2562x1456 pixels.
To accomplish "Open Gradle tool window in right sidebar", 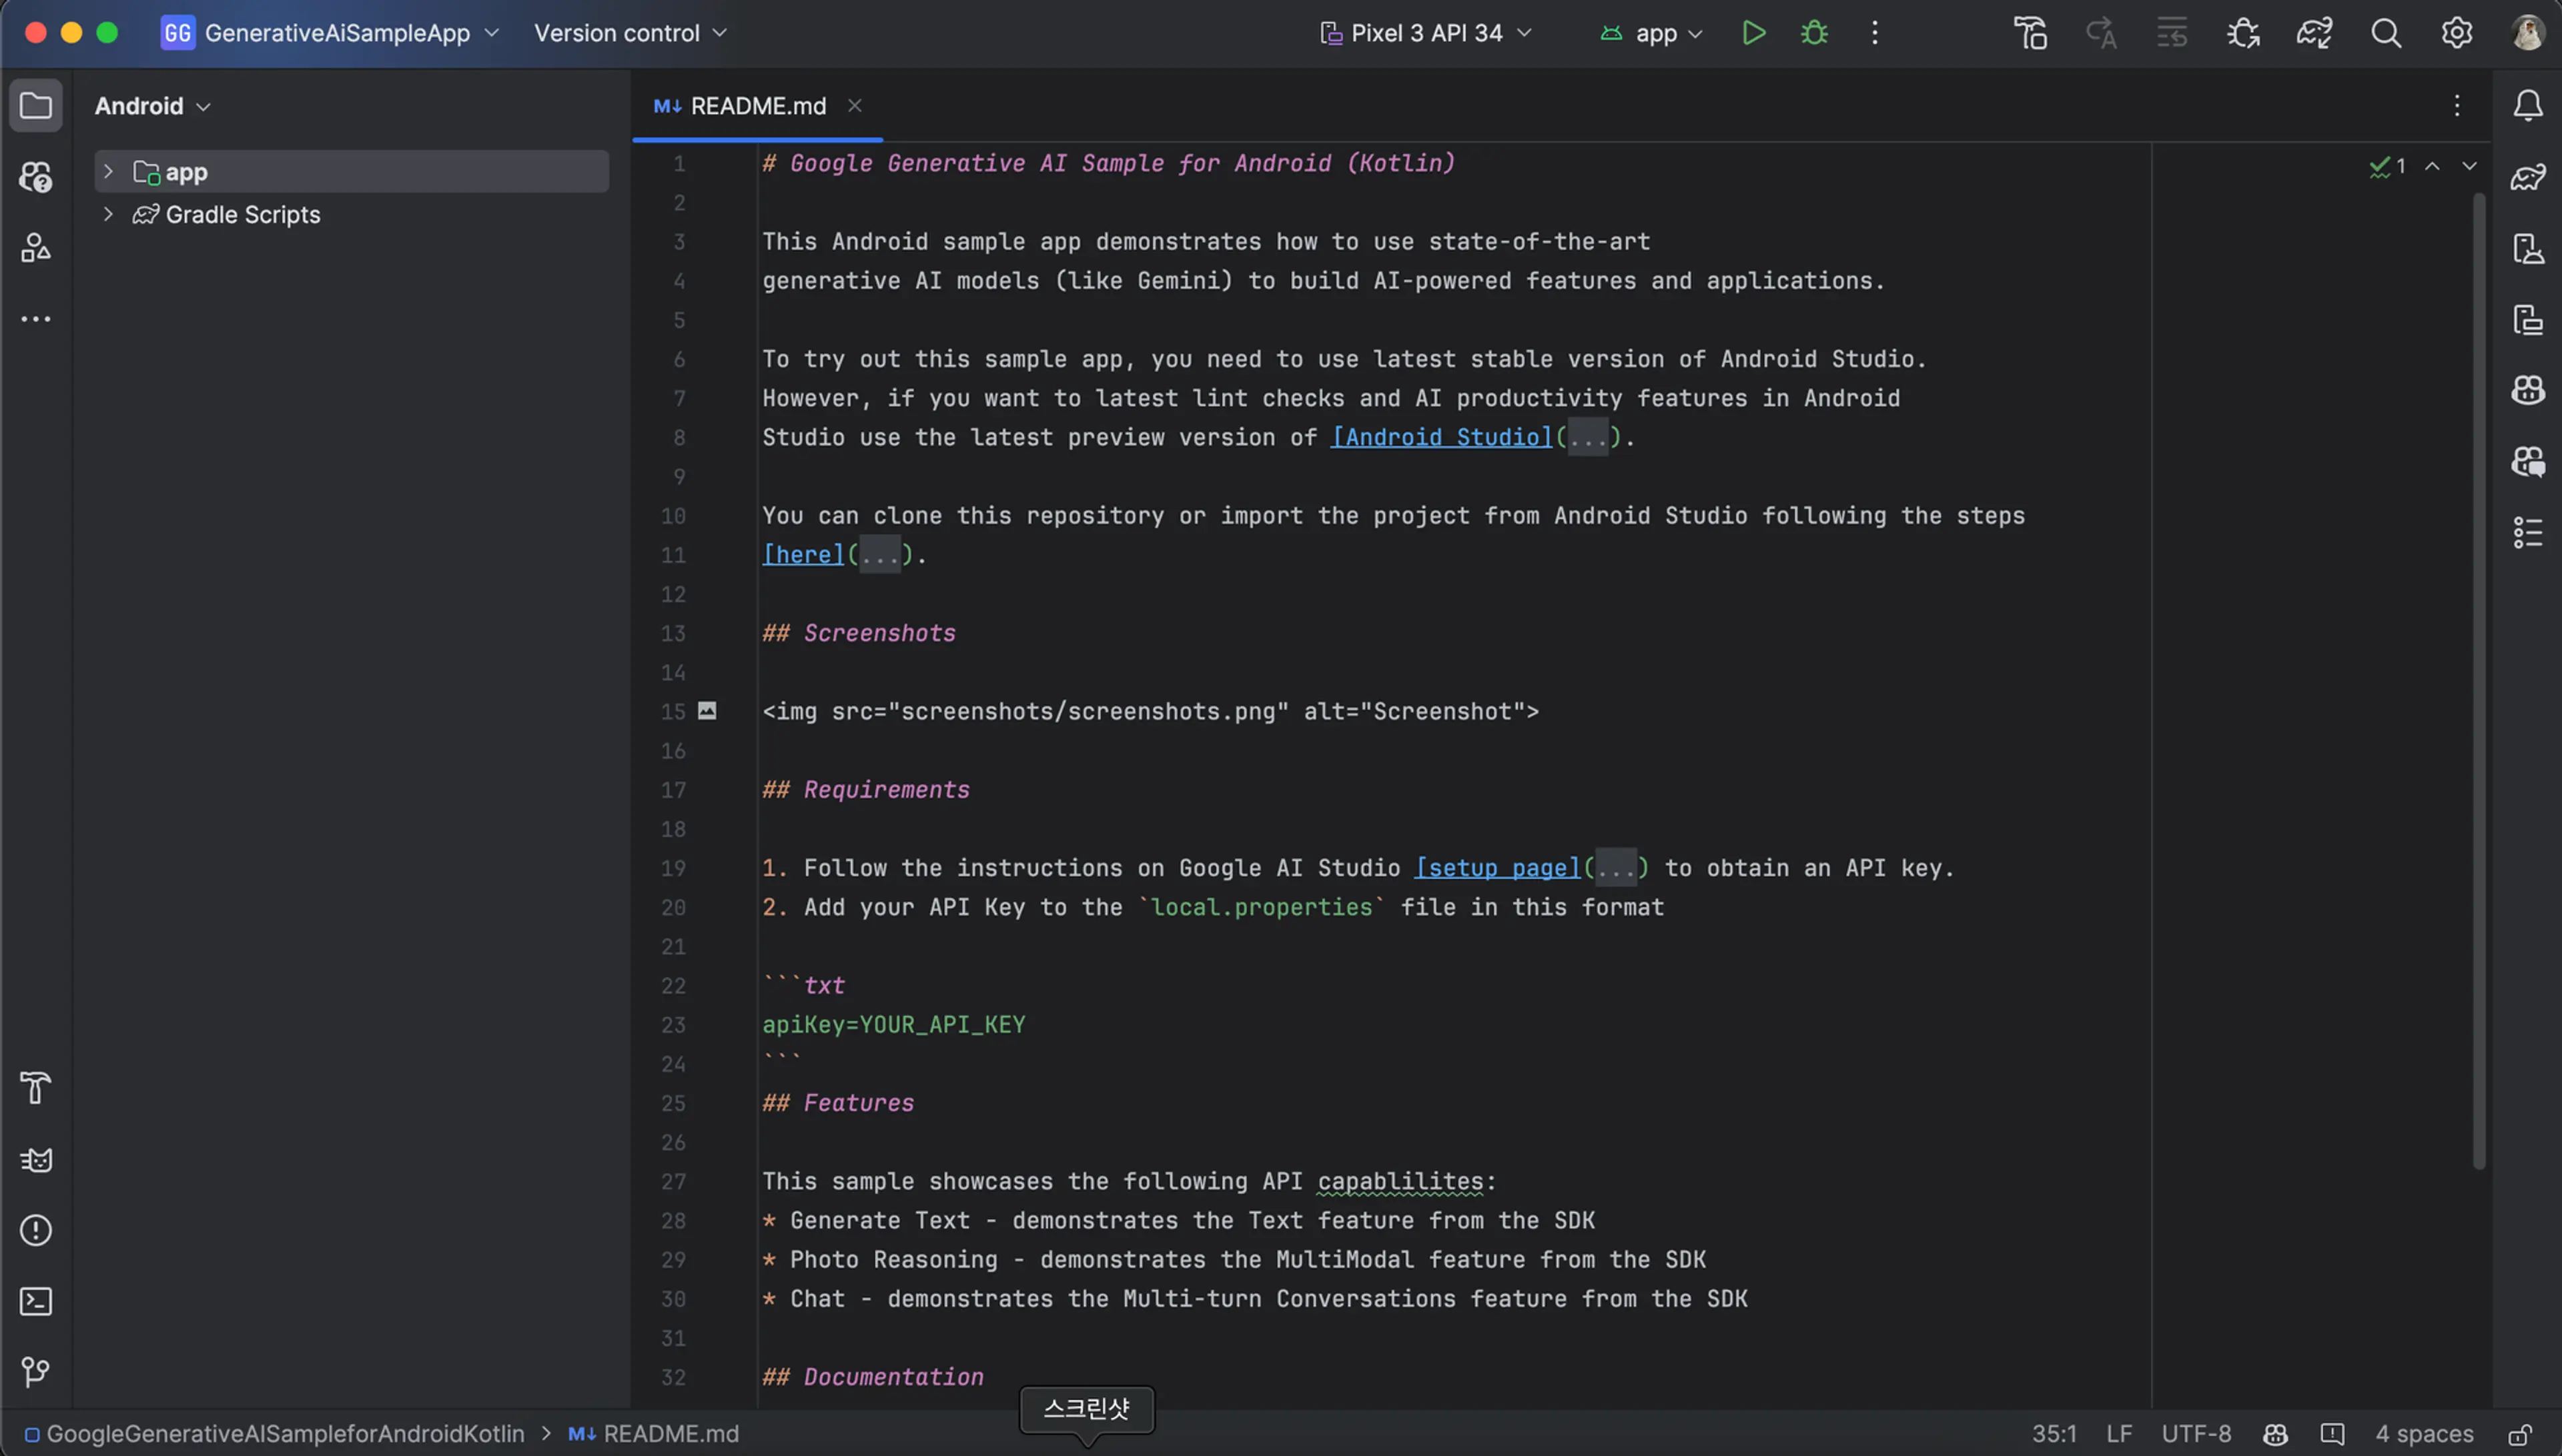I will 2528,177.
